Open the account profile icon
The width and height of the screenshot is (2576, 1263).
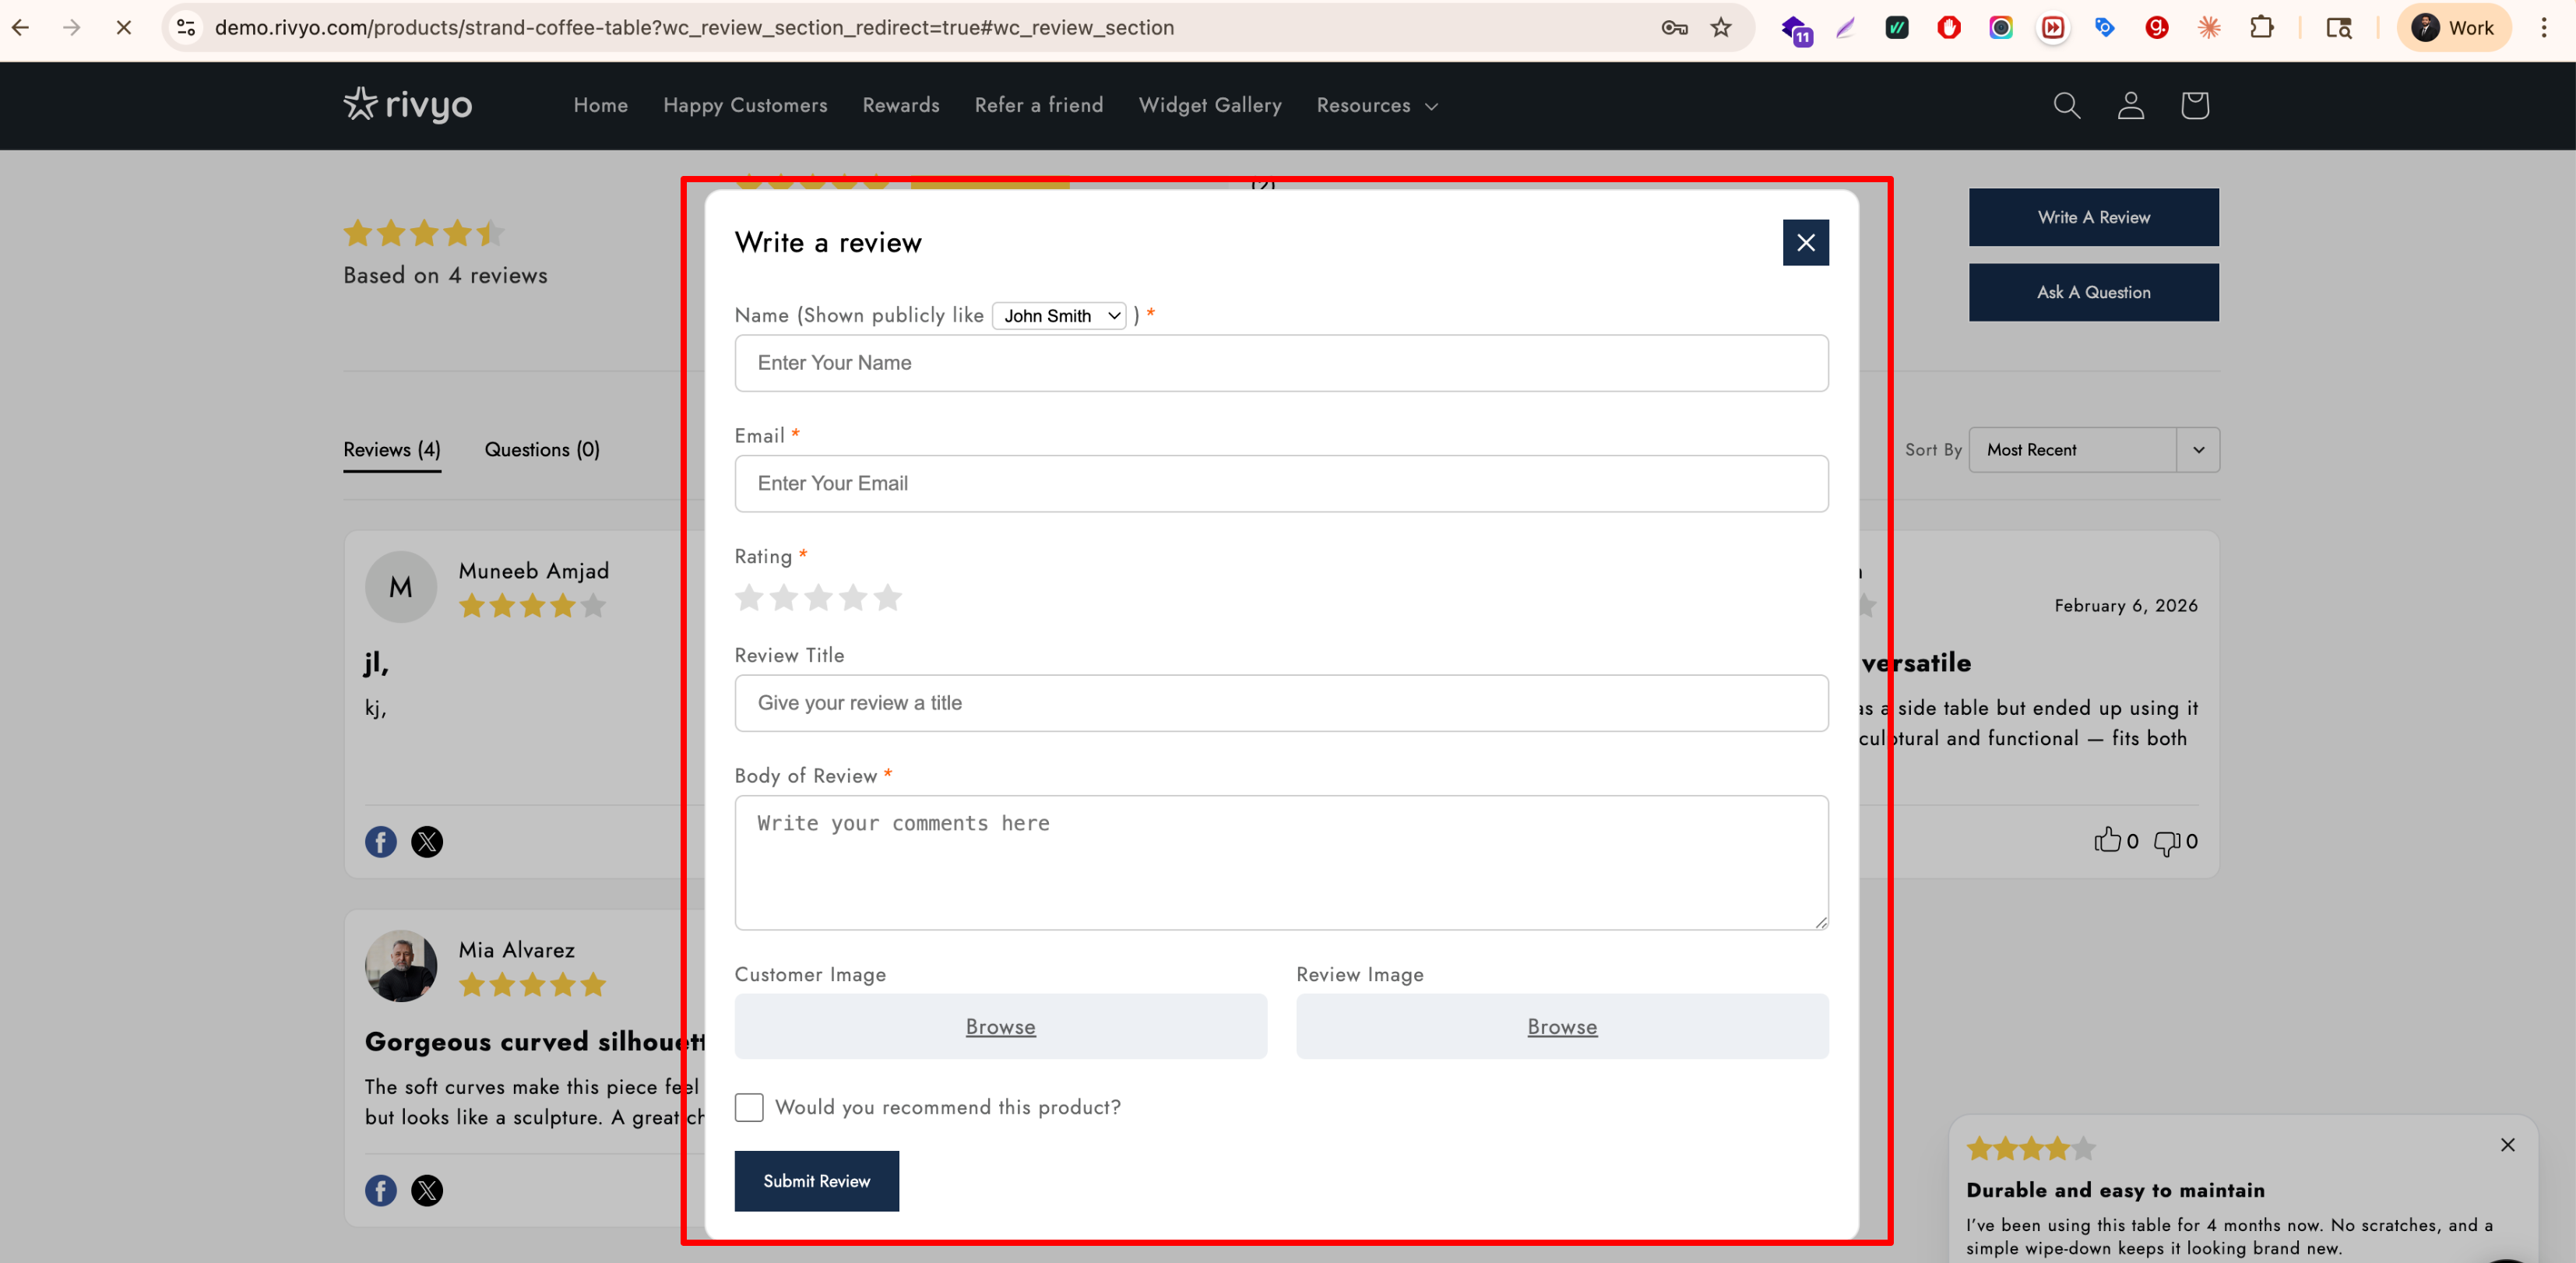(x=2130, y=105)
